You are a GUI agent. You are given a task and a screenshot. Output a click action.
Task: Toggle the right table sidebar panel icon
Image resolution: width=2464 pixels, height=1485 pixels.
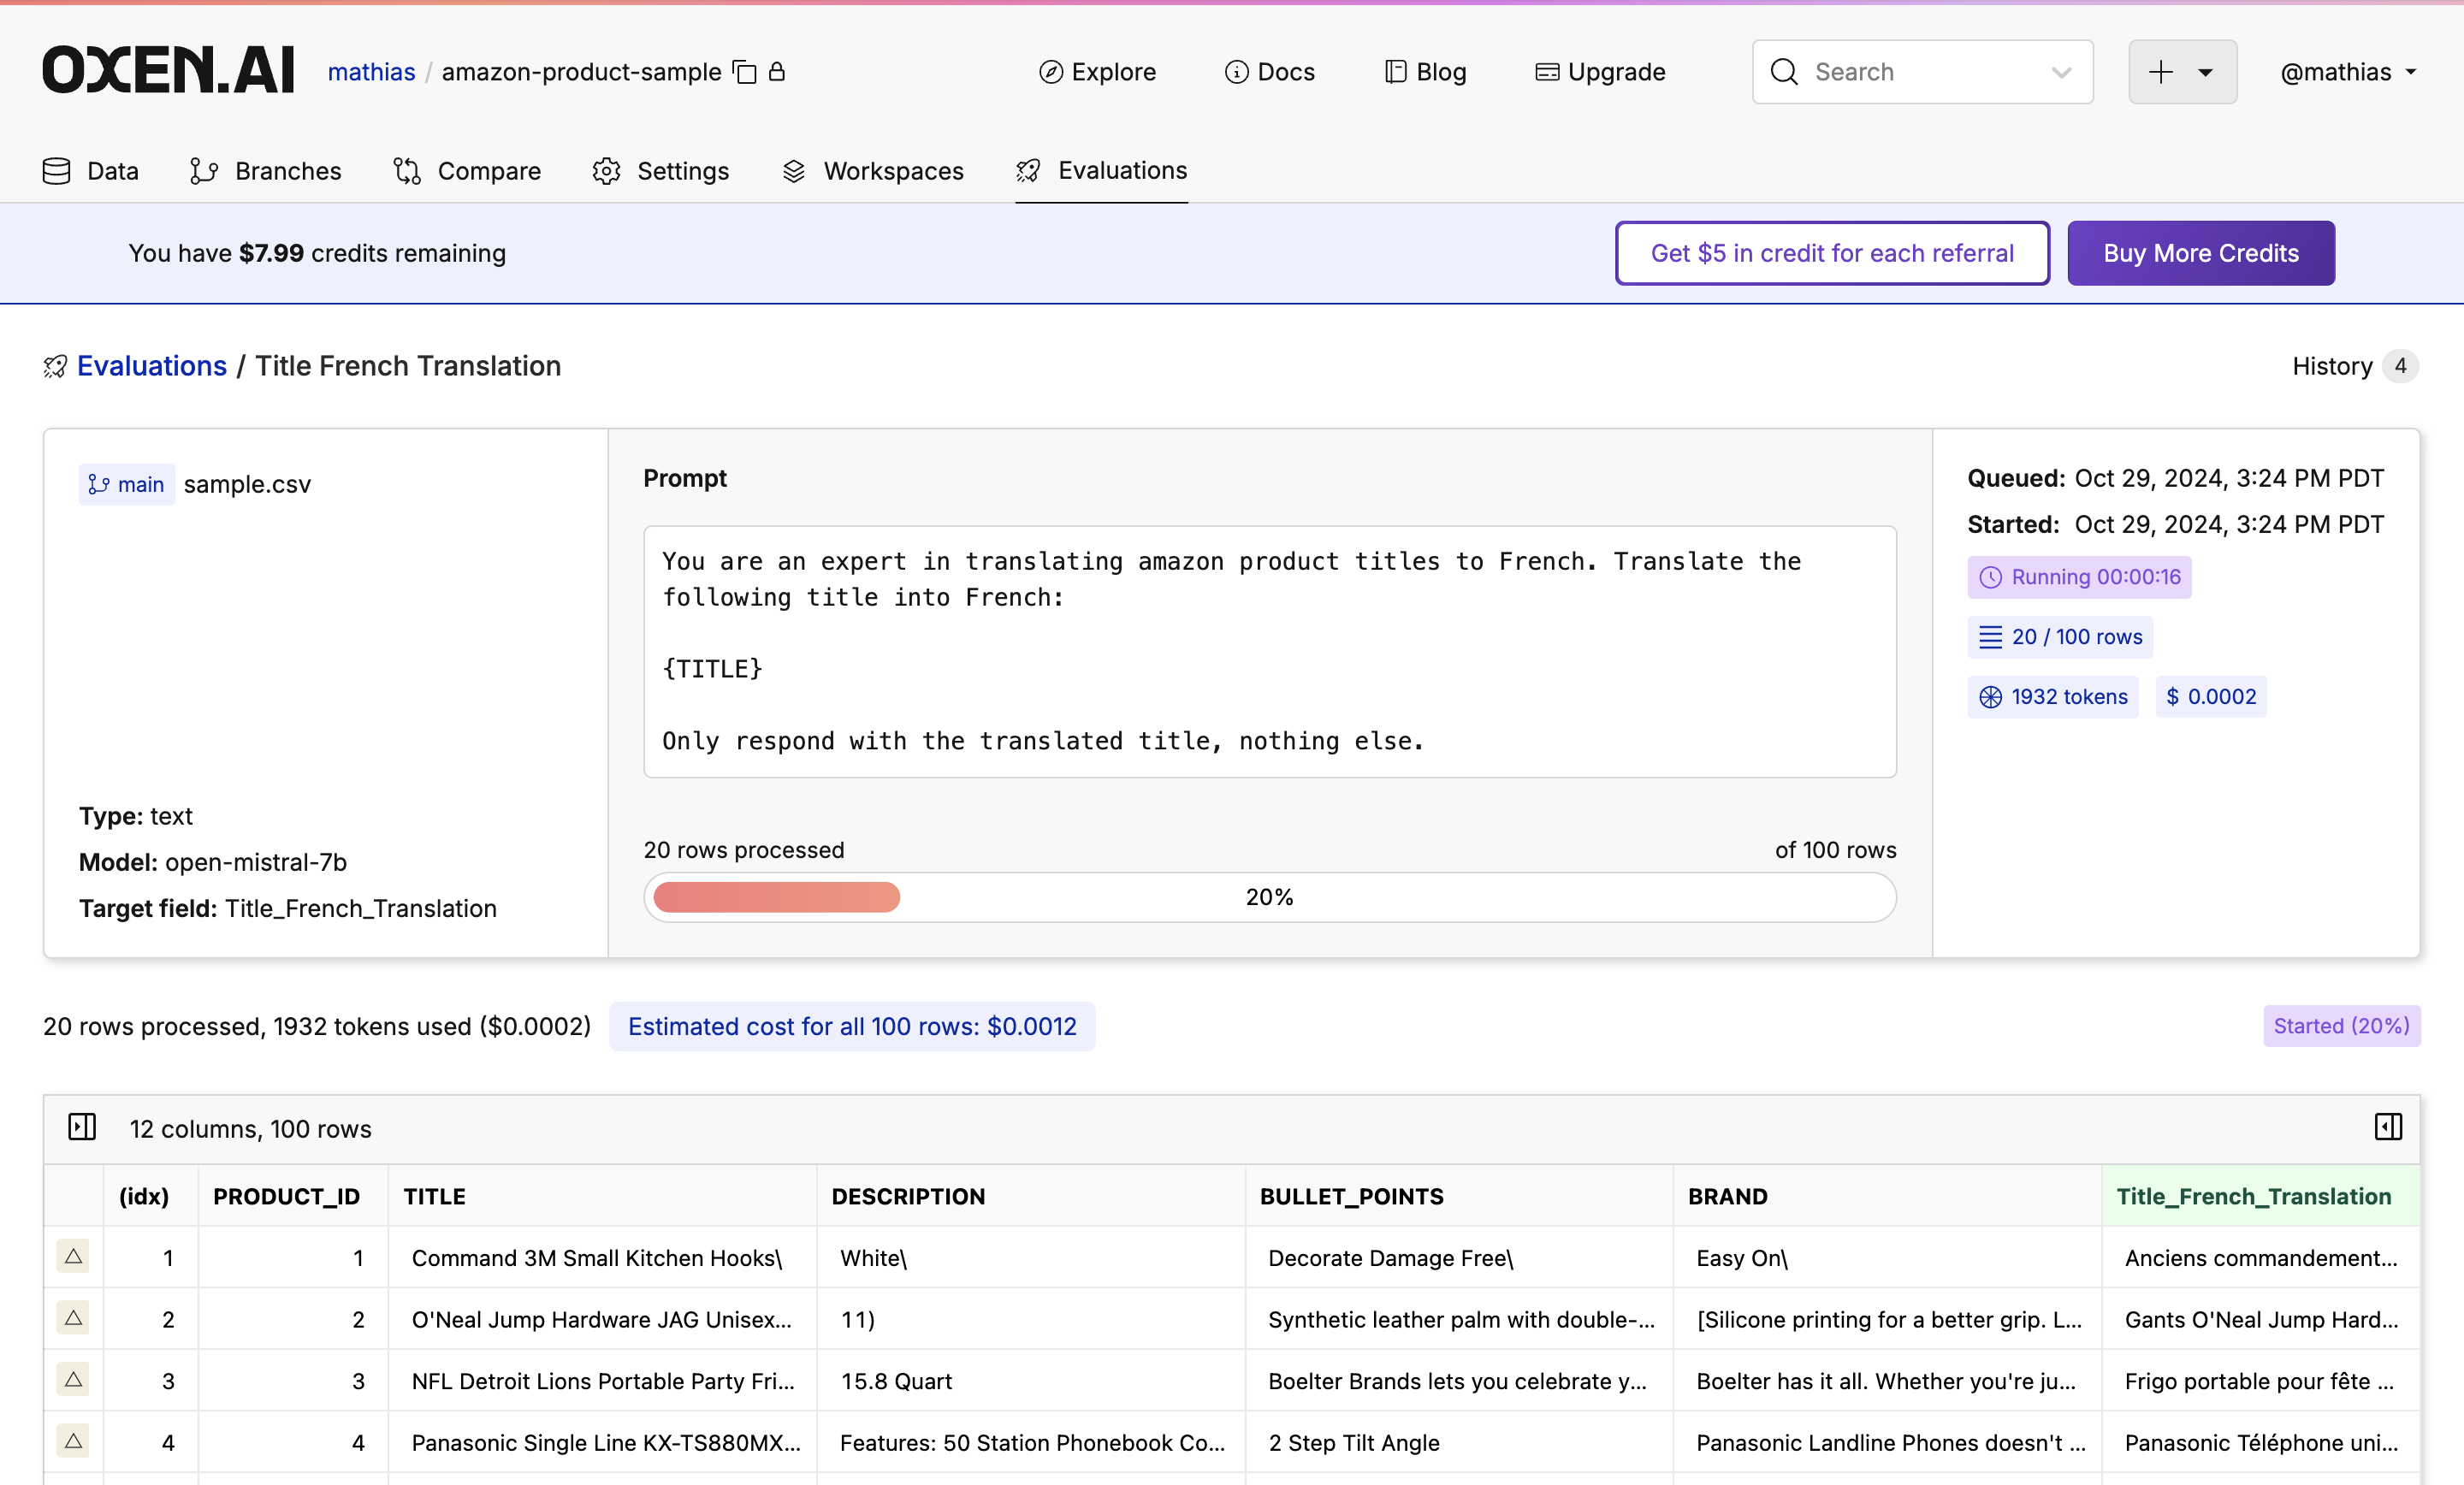tap(2388, 1127)
